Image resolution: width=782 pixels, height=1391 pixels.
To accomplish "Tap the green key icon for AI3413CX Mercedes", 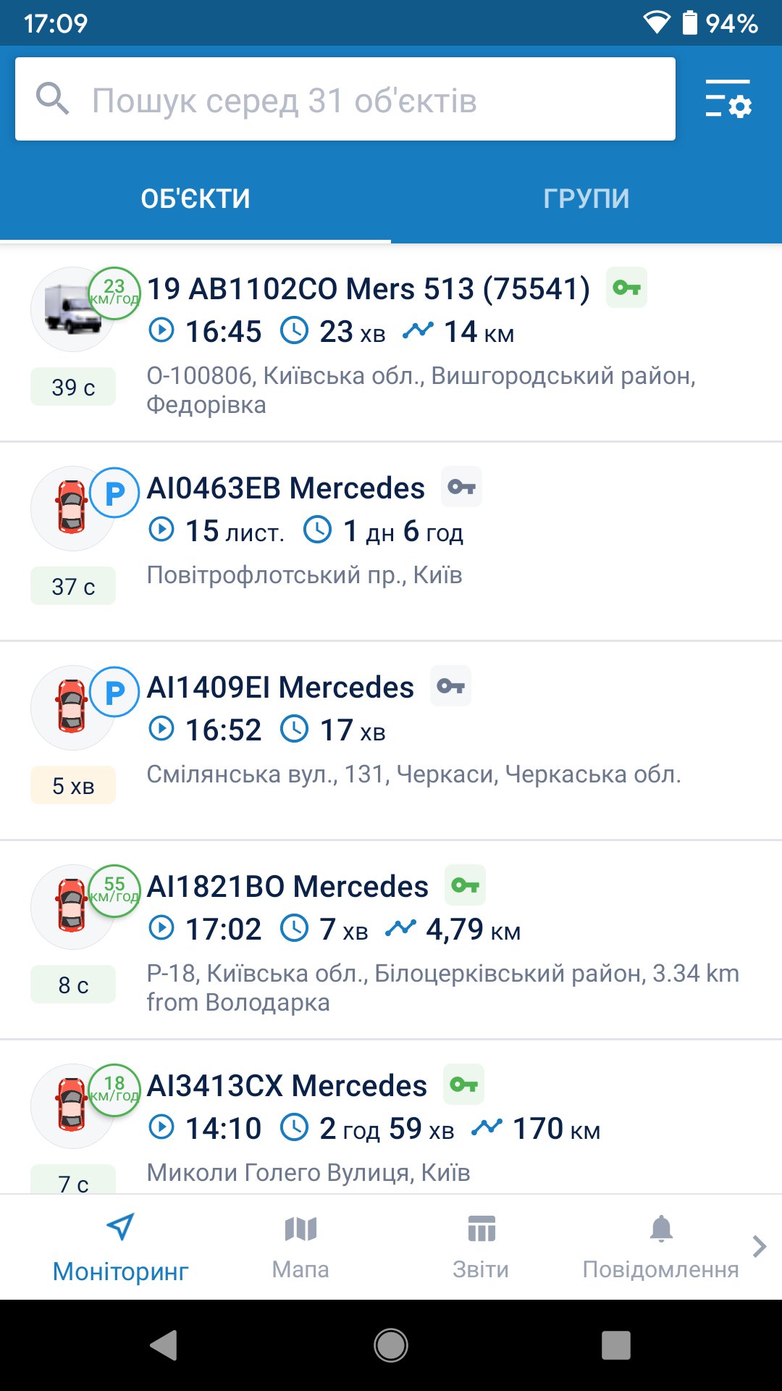I will tap(463, 1085).
